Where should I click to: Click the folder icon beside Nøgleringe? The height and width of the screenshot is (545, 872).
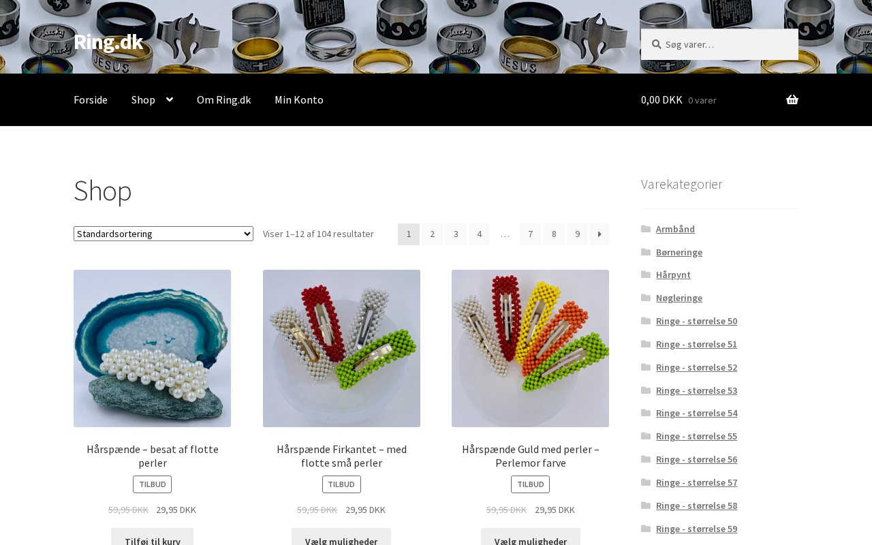click(646, 298)
